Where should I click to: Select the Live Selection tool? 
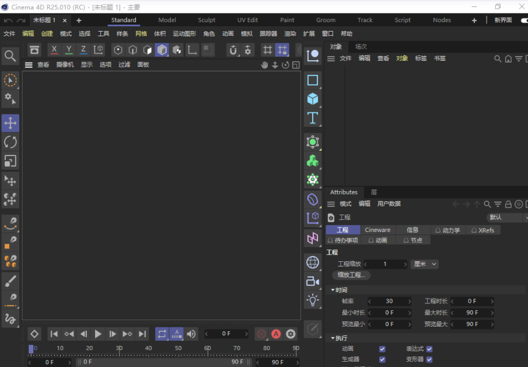tap(10, 80)
